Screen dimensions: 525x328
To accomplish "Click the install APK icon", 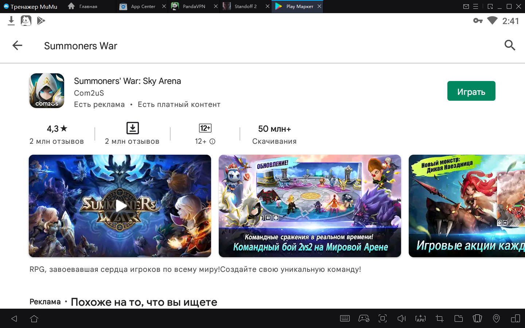I will point(420,319).
